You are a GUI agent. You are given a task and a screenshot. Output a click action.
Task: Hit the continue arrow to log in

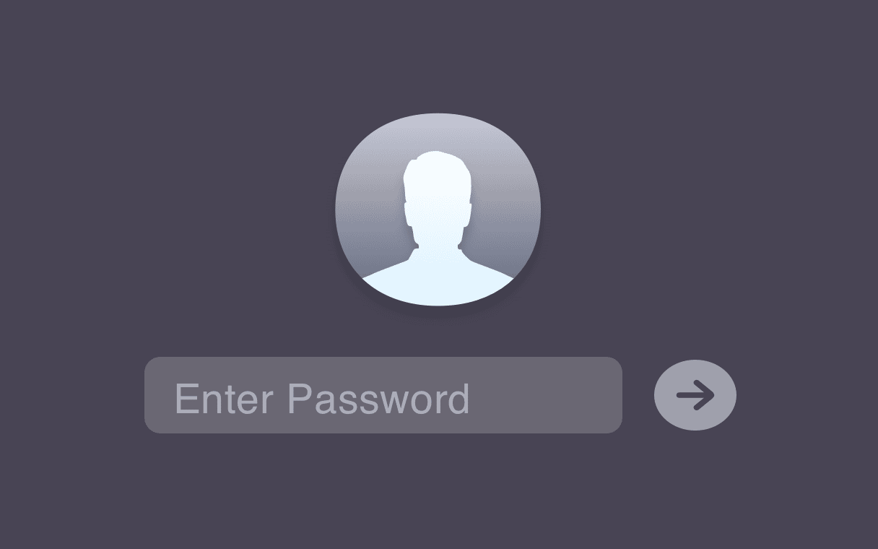coord(695,395)
